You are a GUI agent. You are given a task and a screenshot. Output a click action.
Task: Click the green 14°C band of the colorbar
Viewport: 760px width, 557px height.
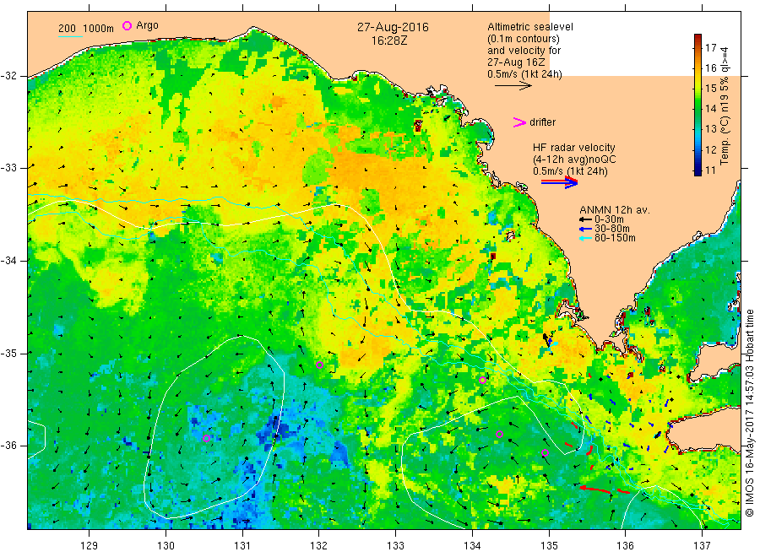pyautogui.click(x=698, y=108)
